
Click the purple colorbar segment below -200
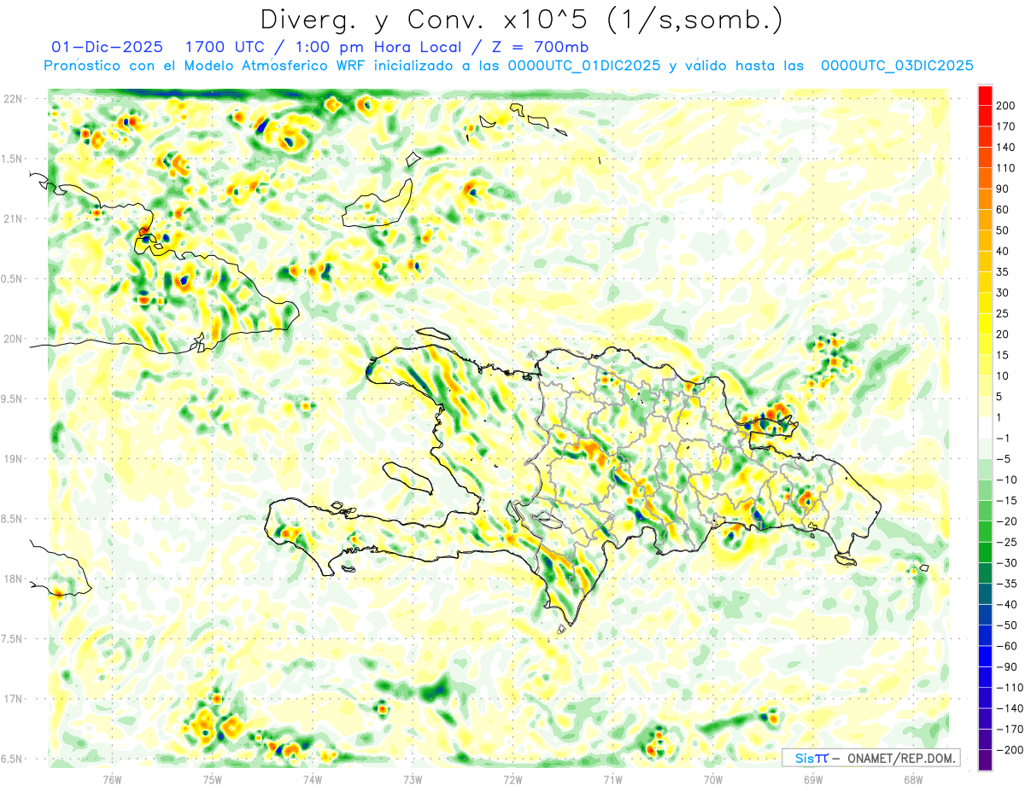tap(985, 759)
